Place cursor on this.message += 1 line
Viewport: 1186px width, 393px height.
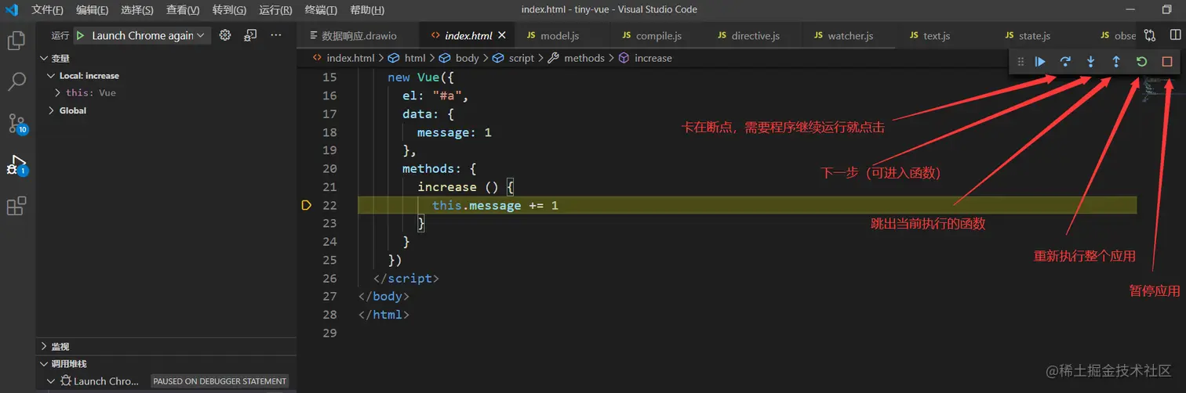point(495,205)
